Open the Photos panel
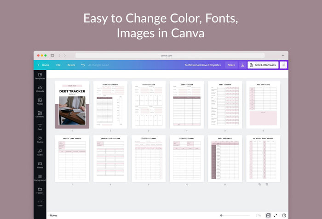Image resolution: width=322 pixels, height=219 pixels. pos(40,101)
